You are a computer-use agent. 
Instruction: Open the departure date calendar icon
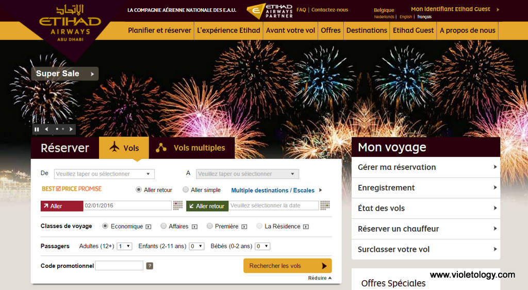pos(178,205)
